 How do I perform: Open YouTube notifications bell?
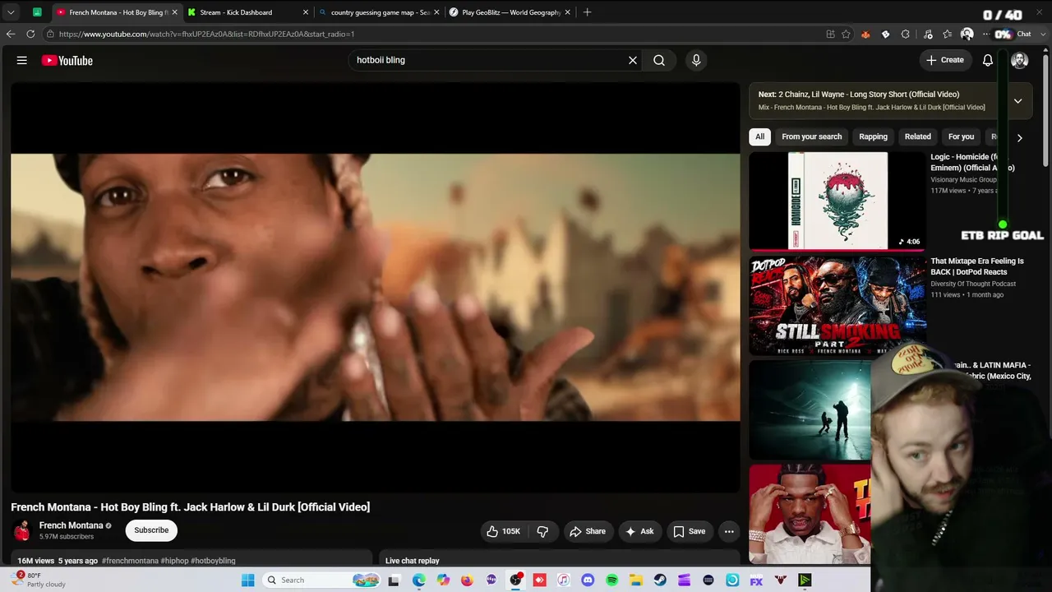click(988, 60)
